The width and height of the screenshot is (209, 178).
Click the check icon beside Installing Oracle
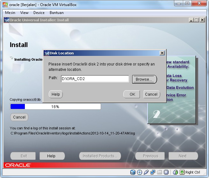(11, 58)
